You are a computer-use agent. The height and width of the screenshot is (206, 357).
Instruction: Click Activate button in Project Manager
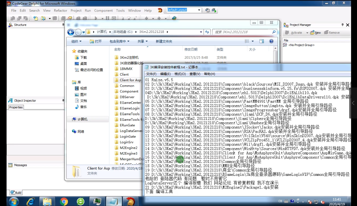tap(293, 32)
